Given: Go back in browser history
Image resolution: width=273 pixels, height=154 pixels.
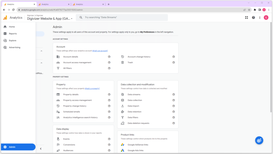Looking at the screenshot, I should pyautogui.click(x=4, y=10).
